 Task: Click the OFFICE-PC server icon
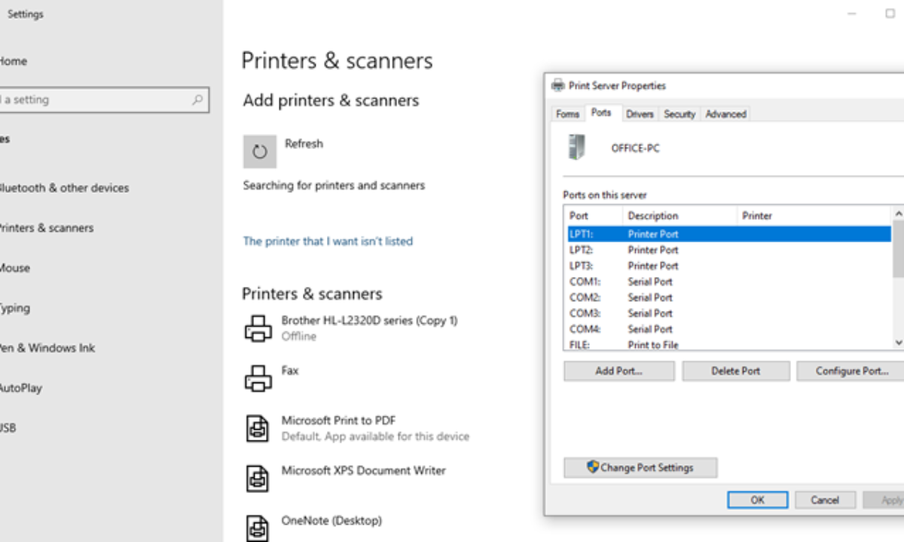(x=576, y=148)
